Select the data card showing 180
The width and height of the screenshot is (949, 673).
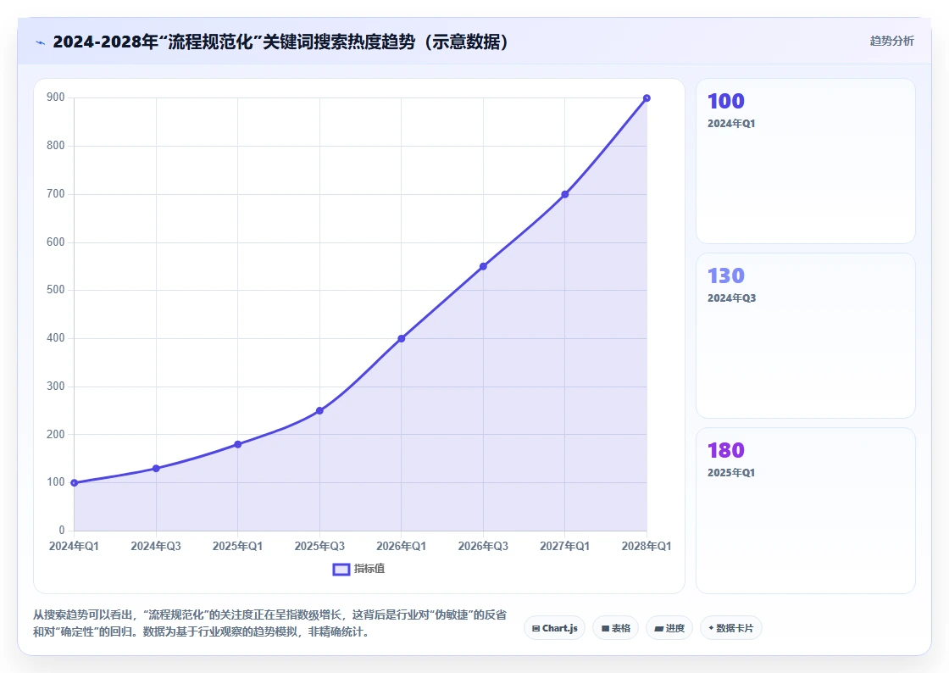806,511
